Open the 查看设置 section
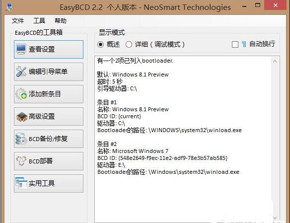 point(49,49)
